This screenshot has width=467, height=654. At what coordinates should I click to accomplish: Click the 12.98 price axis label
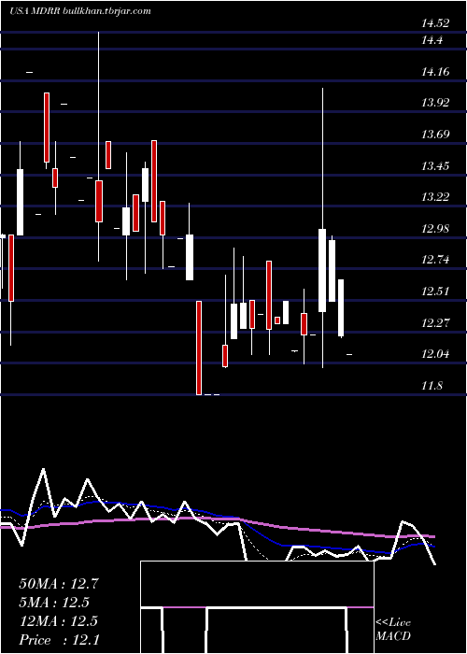435,229
